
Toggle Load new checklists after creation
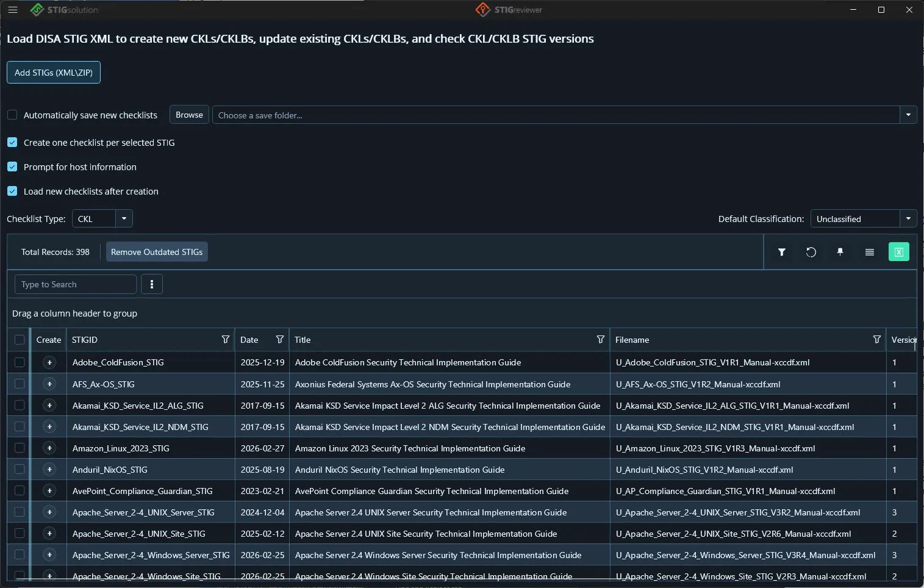tap(12, 191)
